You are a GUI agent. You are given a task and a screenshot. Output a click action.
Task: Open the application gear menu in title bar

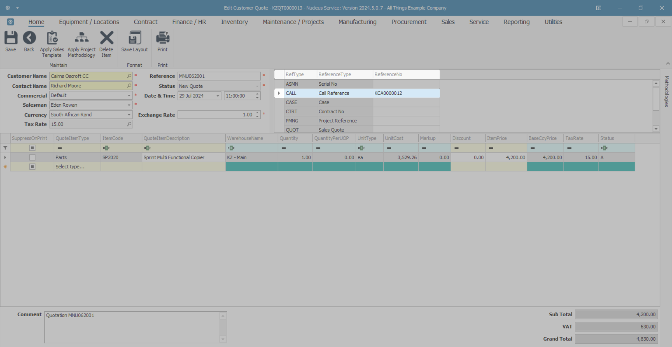[x=8, y=8]
